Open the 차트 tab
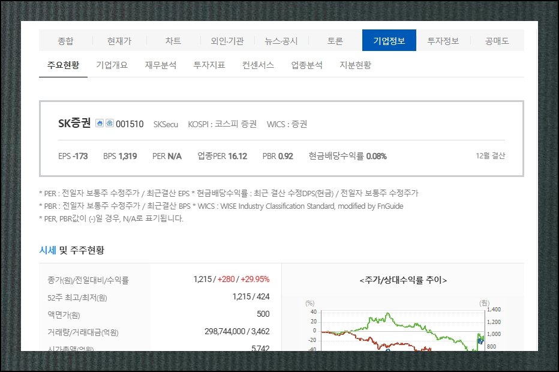The width and height of the screenshot is (559, 372). [x=173, y=41]
